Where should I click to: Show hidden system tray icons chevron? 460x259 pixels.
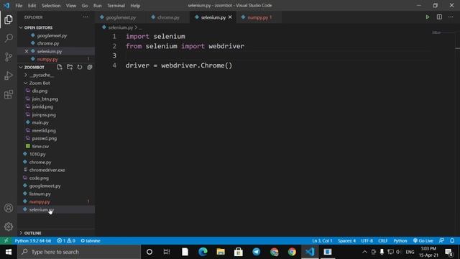pyautogui.click(x=364, y=252)
